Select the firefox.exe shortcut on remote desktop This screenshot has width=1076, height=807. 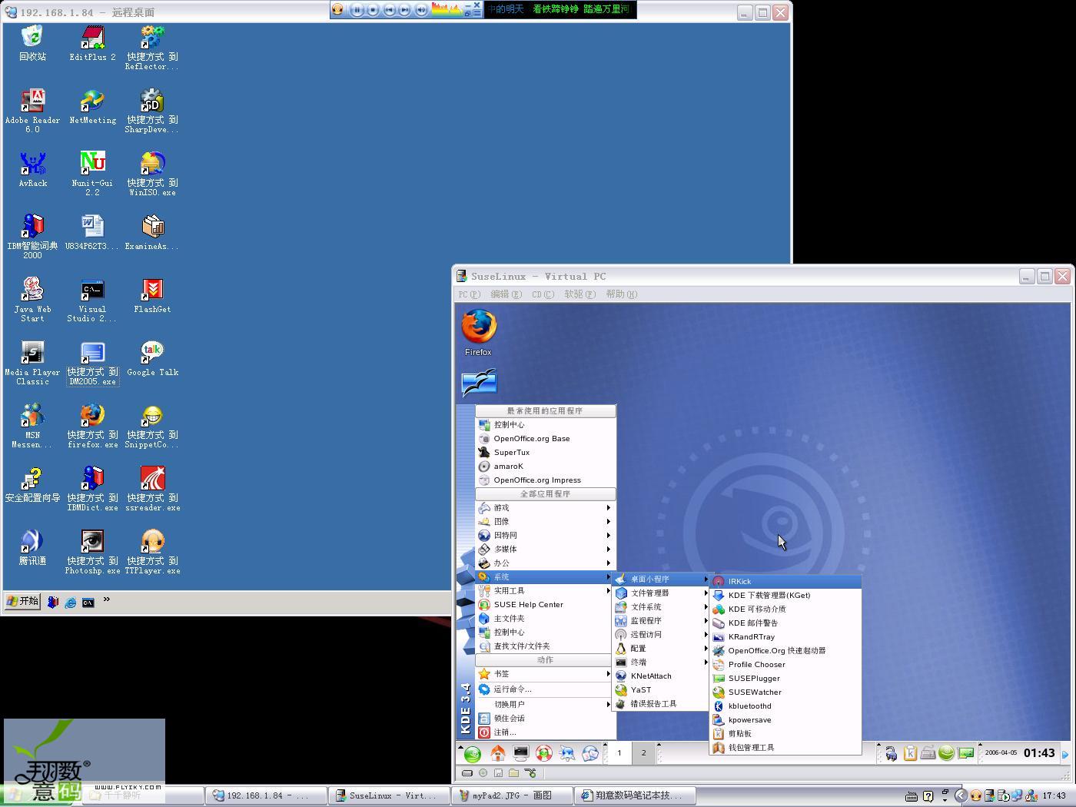pos(92,426)
